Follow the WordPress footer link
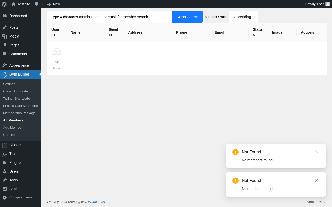332x207 pixels. coord(96,202)
